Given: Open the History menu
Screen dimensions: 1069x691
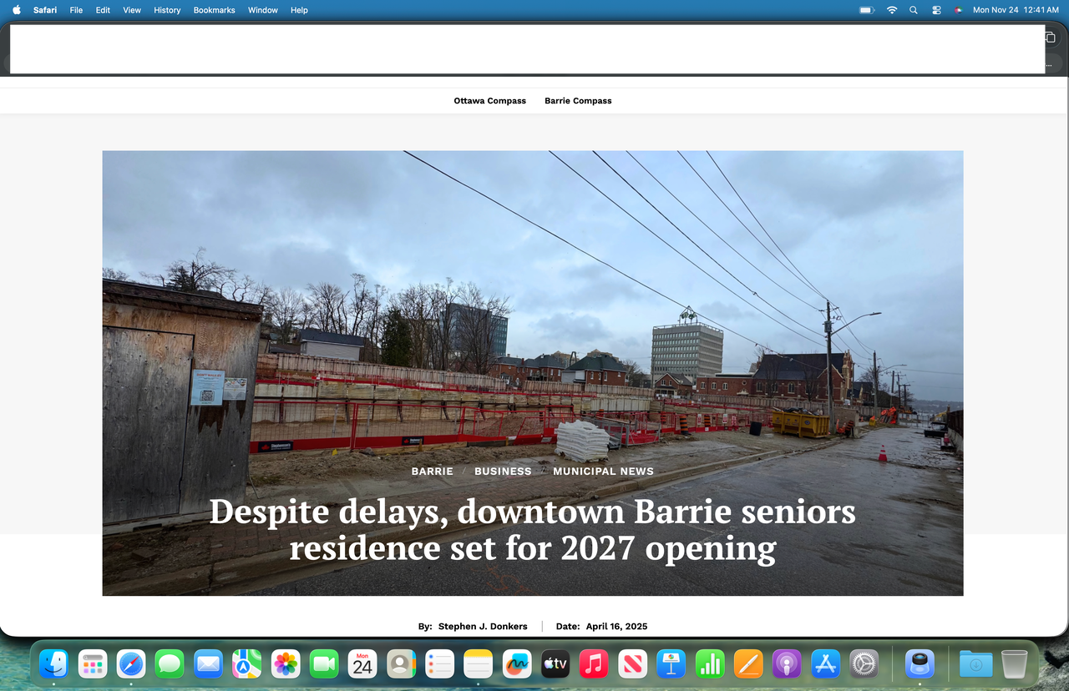Looking at the screenshot, I should tap(167, 10).
